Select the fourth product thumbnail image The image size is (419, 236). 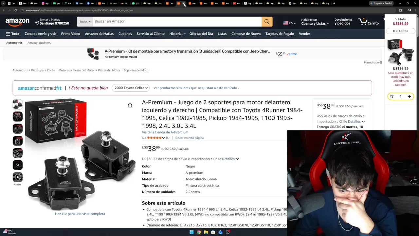18,141
